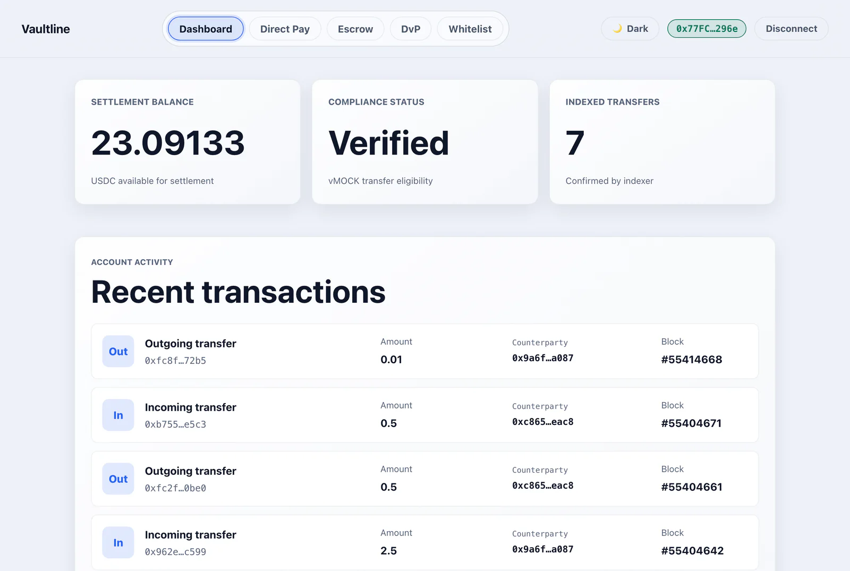Click counterparty 0x9a6f…a087 in block #55414668 row
The height and width of the screenshot is (571, 850).
[x=542, y=358]
